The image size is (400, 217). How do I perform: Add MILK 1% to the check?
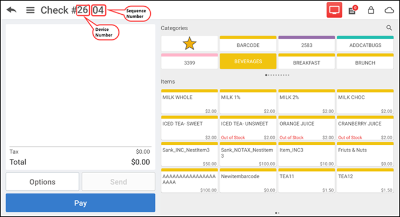(248, 101)
